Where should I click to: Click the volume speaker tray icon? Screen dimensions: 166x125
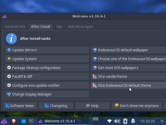click(x=117, y=121)
